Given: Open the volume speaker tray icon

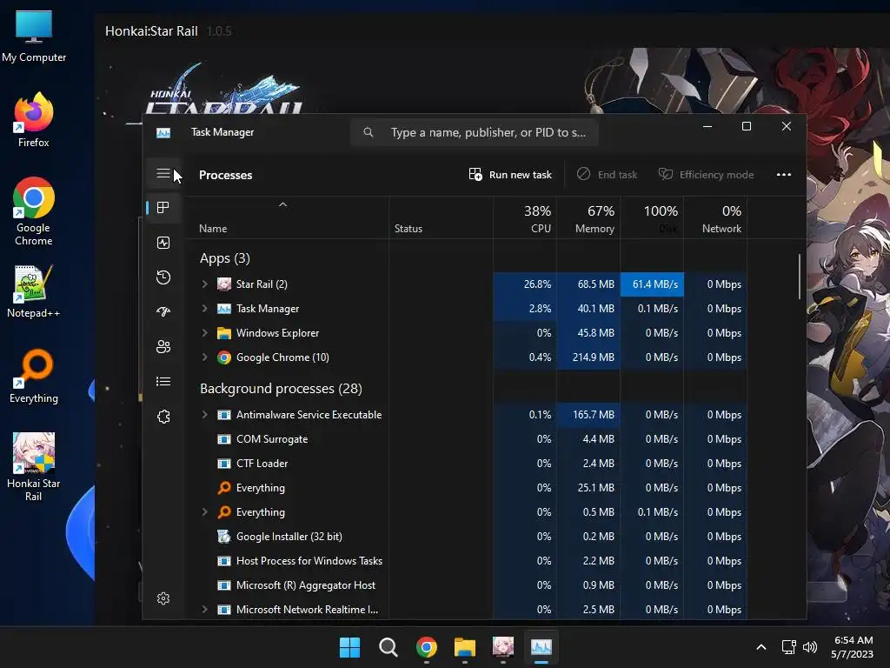Looking at the screenshot, I should tap(810, 647).
